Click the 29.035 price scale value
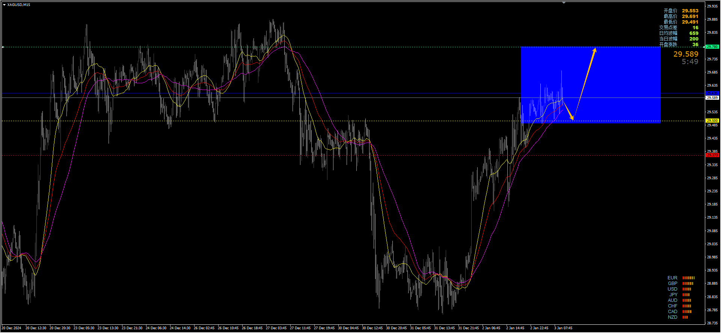Screen dimensions: 721x333 pos(712,244)
